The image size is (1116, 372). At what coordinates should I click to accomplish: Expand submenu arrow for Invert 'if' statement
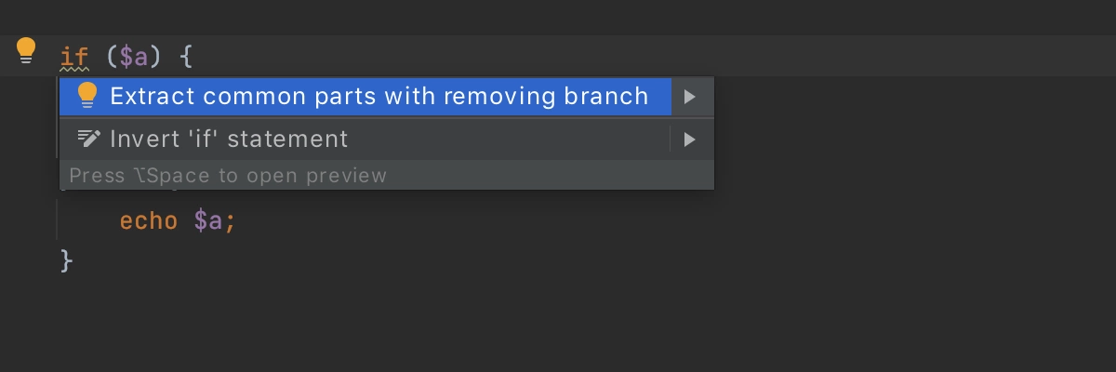(689, 139)
